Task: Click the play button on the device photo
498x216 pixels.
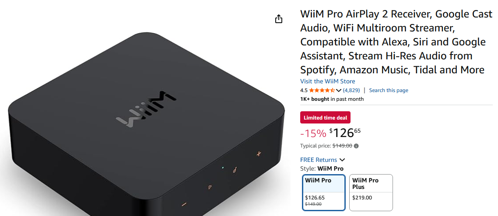Action: (x=210, y=187)
